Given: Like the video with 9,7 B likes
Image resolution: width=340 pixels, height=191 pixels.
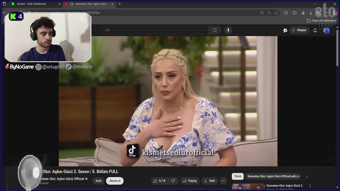Looking at the screenshot, I should point(159,181).
